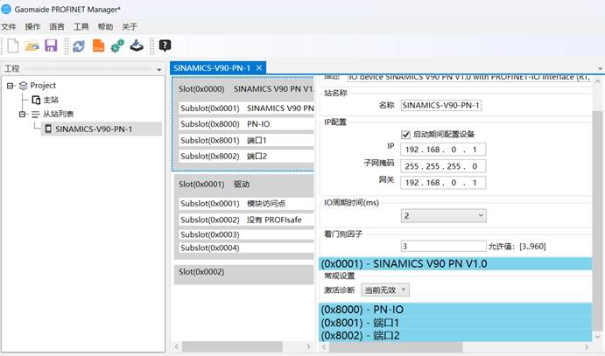Image resolution: width=605 pixels, height=356 pixels.
Task: Click the 主站 master station icon
Action: (x=36, y=100)
